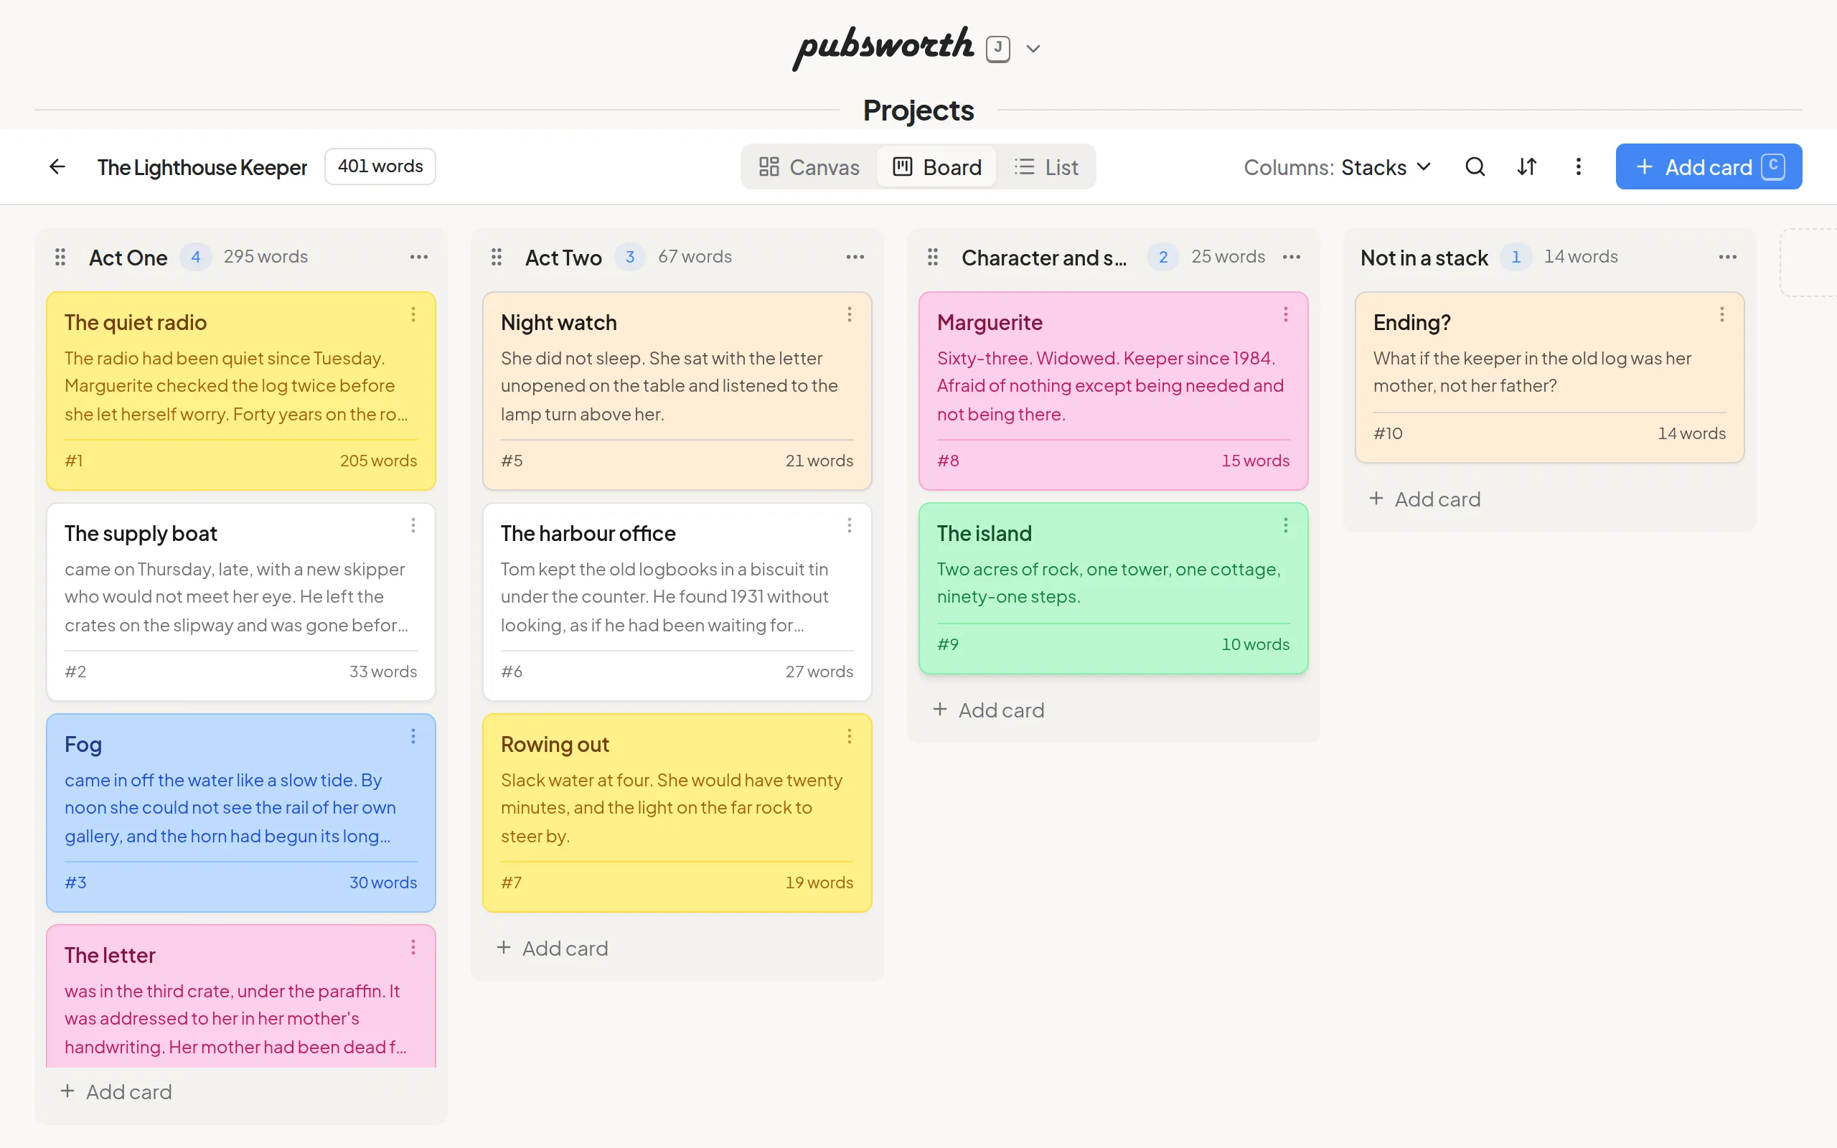Click The Lighthouse Keeper project title
This screenshot has height=1148, width=1837.
pyautogui.click(x=202, y=167)
